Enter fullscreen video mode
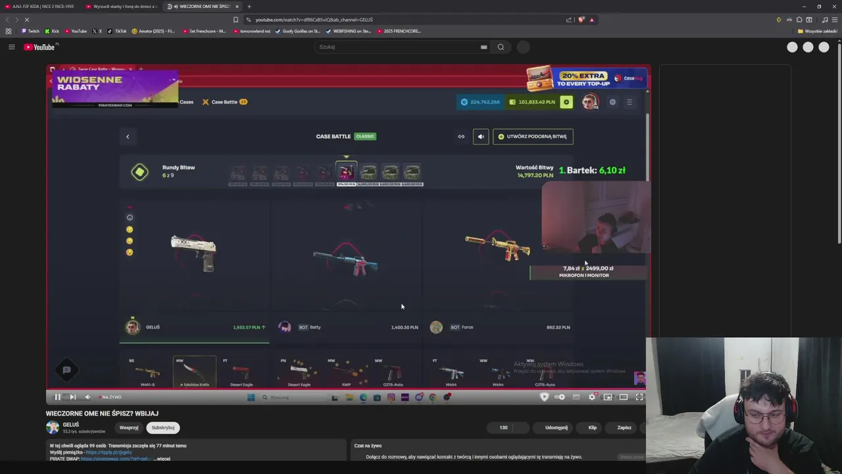This screenshot has height=474, width=842. point(639,397)
